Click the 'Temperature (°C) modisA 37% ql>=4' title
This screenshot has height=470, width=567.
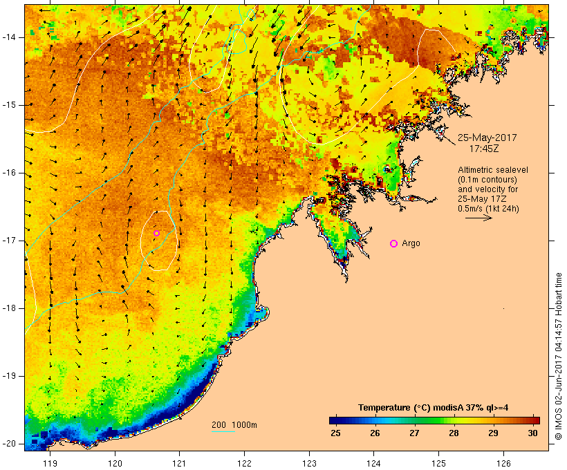click(434, 408)
